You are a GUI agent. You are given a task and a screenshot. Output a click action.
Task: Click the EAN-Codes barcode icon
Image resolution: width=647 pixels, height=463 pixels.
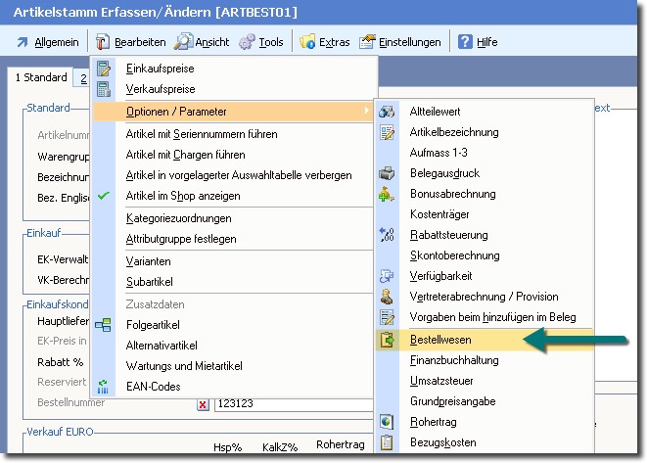(105, 387)
